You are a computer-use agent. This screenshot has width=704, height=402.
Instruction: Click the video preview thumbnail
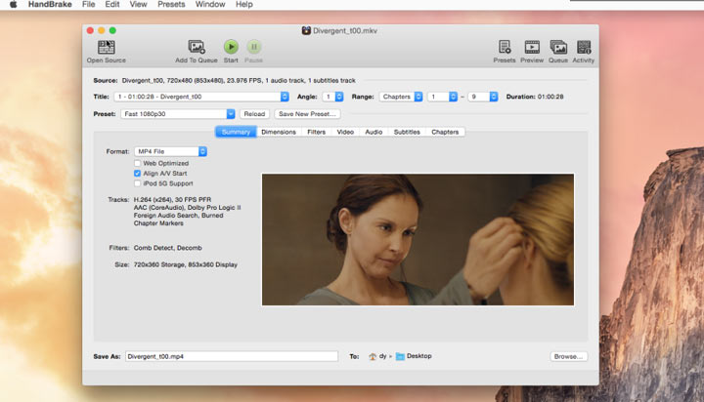418,239
